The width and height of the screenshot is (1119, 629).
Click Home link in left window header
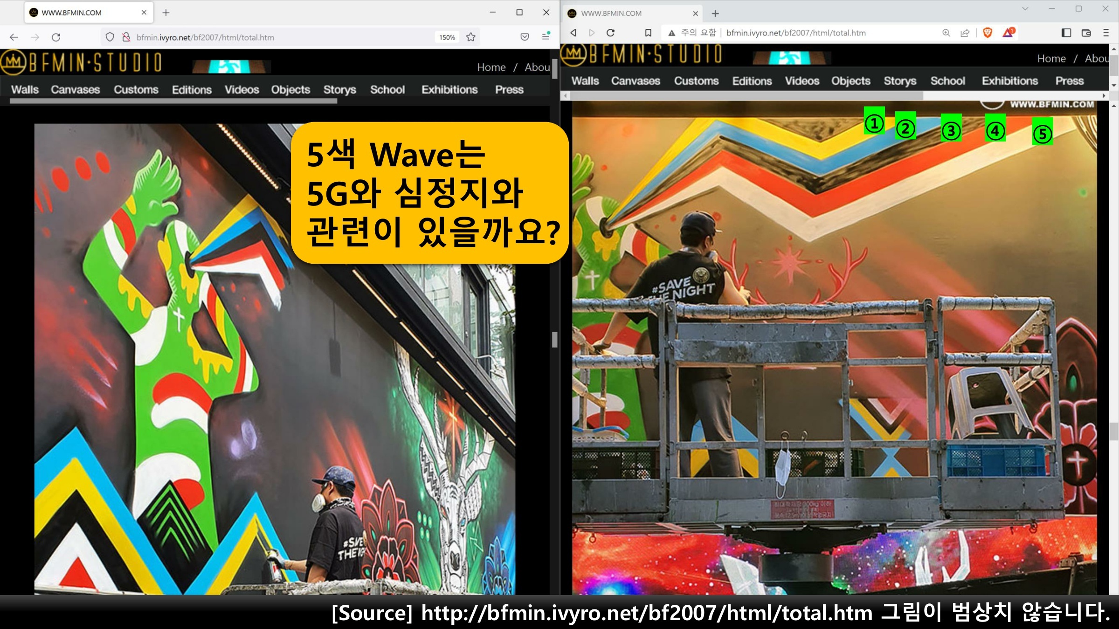491,67
